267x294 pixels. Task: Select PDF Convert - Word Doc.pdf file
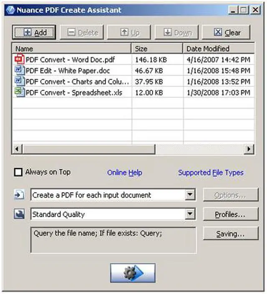70,60
